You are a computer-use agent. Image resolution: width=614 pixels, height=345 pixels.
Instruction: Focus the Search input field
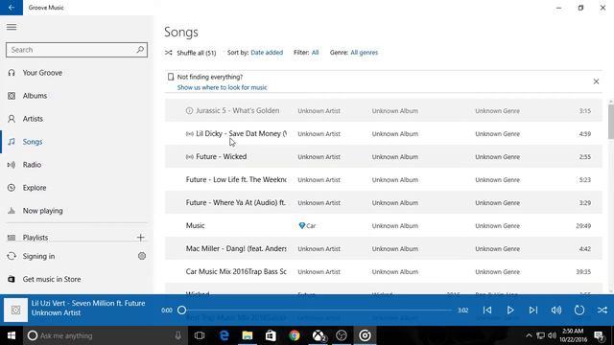(77, 50)
